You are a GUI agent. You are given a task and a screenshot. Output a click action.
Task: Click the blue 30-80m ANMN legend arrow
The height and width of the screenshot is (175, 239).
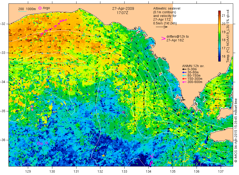click(x=184, y=72)
